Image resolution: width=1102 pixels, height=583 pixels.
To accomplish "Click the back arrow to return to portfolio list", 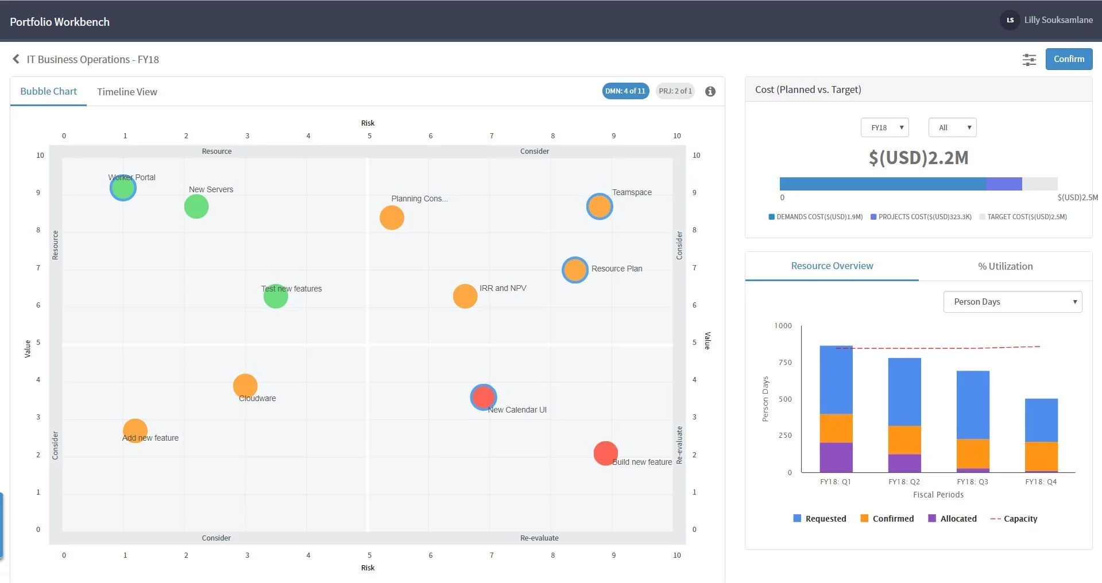I will [x=16, y=59].
